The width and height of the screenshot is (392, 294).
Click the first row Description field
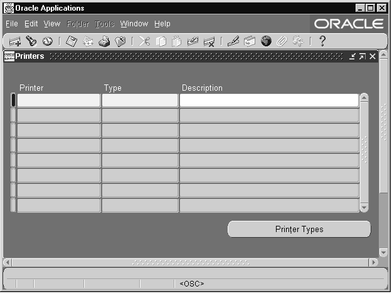(269, 100)
